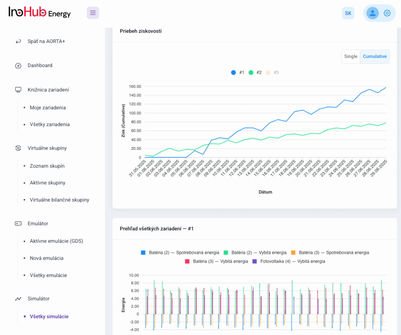This screenshot has height=335, width=401.
Task: Click the Dashboard gauge icon
Action: [18, 65]
